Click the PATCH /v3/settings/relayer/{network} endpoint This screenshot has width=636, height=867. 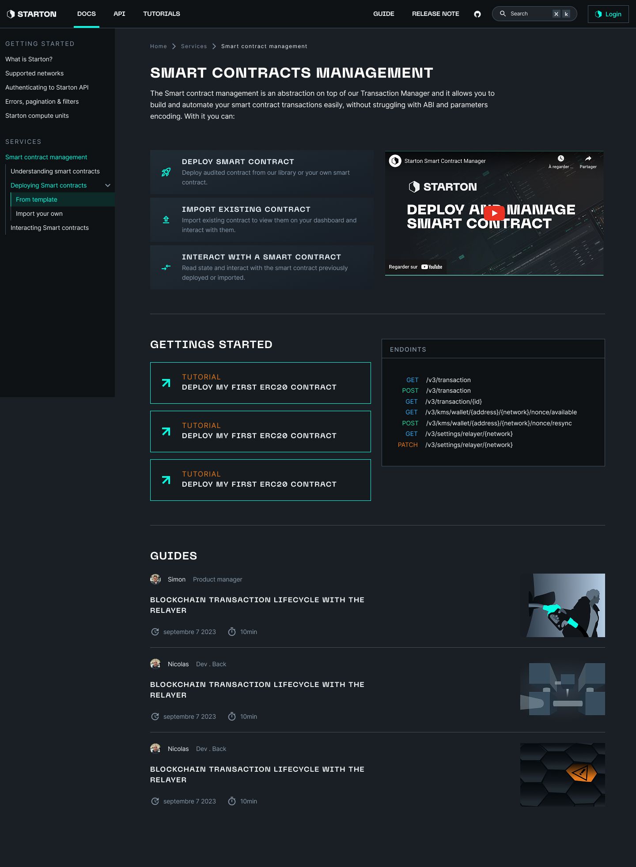[x=455, y=445]
